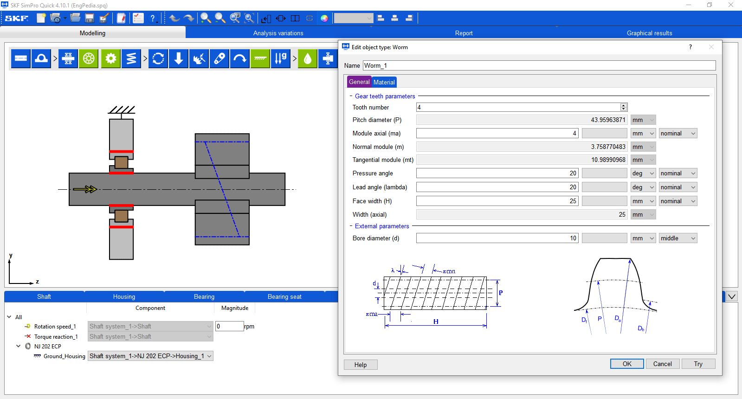Collapse the NJ 202 ECP tree node
Screen dimensions: 742x399
(x=19, y=346)
